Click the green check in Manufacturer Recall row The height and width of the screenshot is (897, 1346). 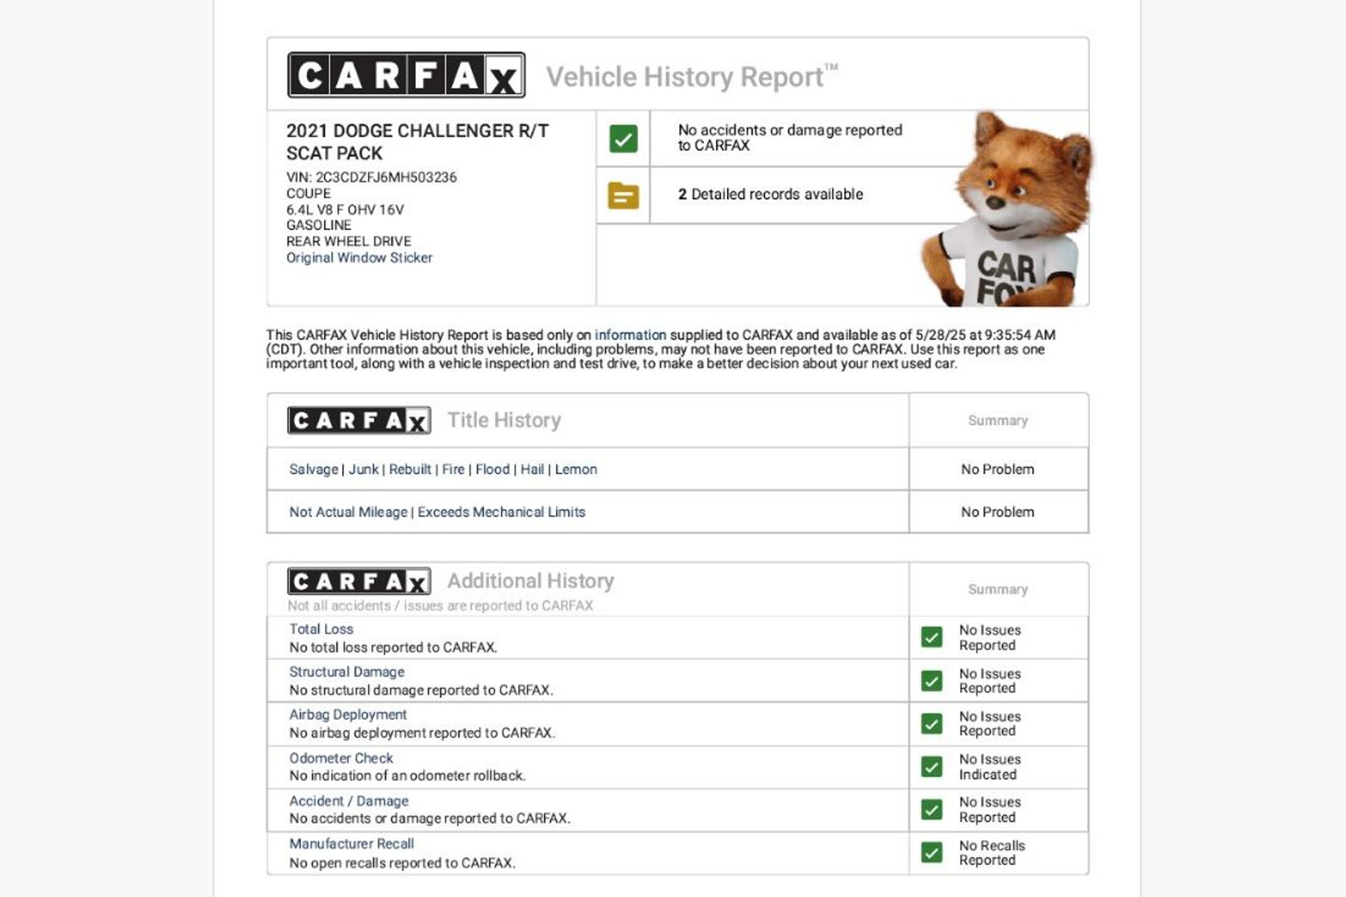932,852
